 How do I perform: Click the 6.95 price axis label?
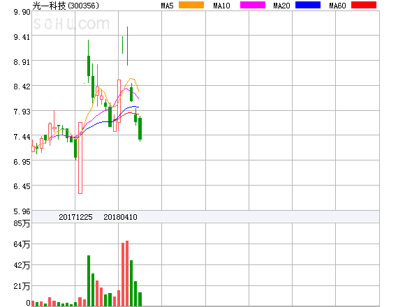pyautogui.click(x=22, y=162)
